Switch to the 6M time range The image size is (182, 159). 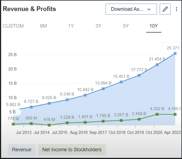[43, 26]
